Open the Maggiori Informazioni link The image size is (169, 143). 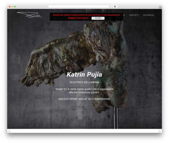(x=78, y=18)
